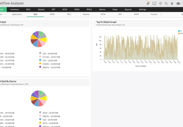Click the purple 000111 -- 22.213 KiB dot
Viewport: 183px width, 127px height.
[x=40, y=67]
